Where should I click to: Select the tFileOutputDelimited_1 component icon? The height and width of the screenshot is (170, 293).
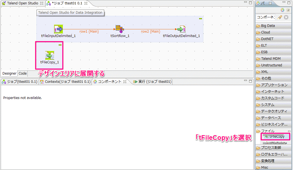point(181,29)
